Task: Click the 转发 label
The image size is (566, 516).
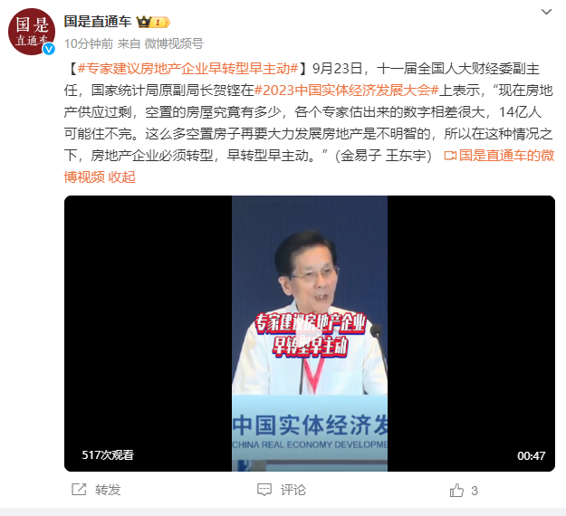Action: 108,490
